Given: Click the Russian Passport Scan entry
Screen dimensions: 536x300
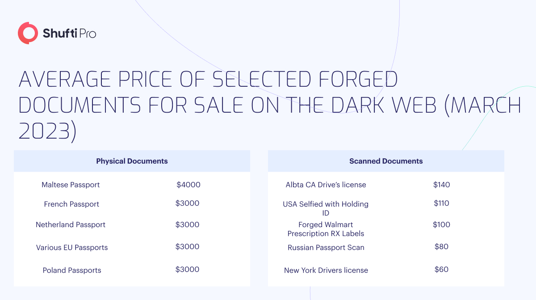Looking at the screenshot, I should click(x=326, y=248).
